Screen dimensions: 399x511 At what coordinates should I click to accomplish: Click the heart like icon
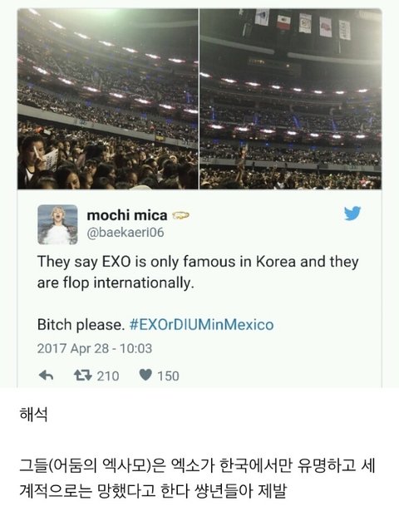(x=145, y=375)
